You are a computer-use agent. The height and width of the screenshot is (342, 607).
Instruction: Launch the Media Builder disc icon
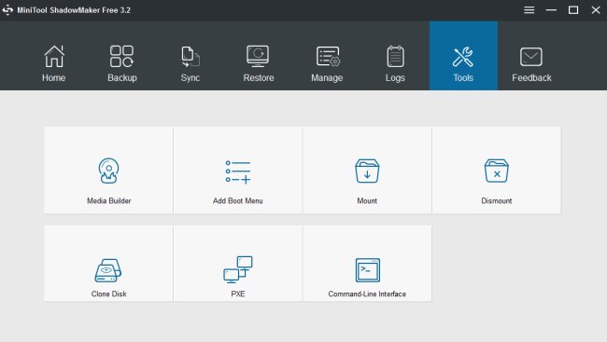(108, 171)
